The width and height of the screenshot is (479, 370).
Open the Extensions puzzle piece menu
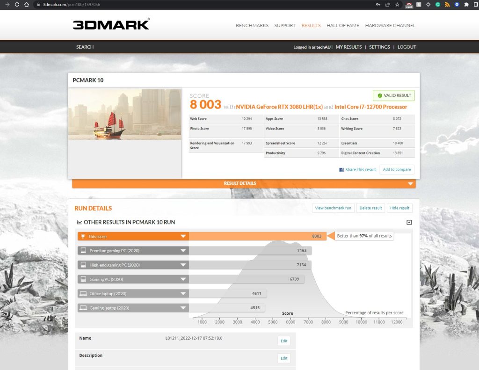[x=466, y=5]
